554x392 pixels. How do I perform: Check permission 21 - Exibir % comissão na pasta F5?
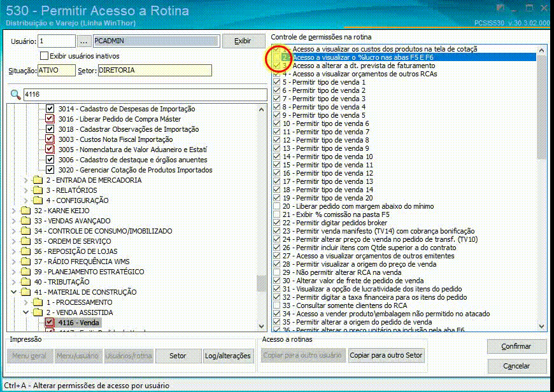click(x=276, y=214)
